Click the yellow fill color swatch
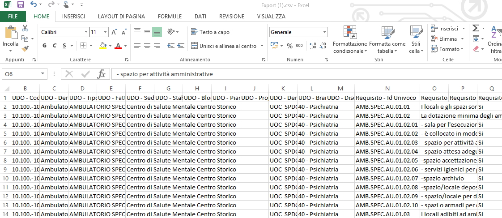502x218 pixels. tap(103, 46)
